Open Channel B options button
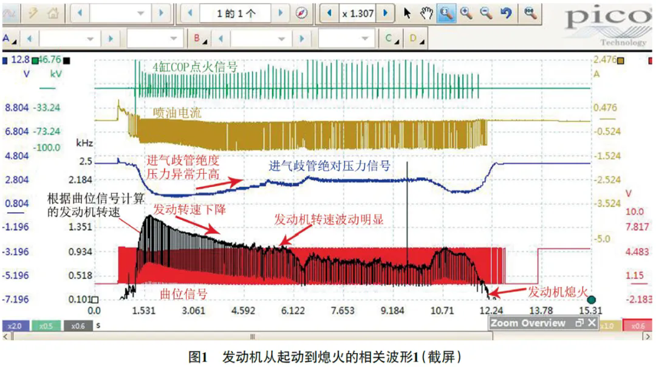656x367 pixels. click(x=200, y=39)
